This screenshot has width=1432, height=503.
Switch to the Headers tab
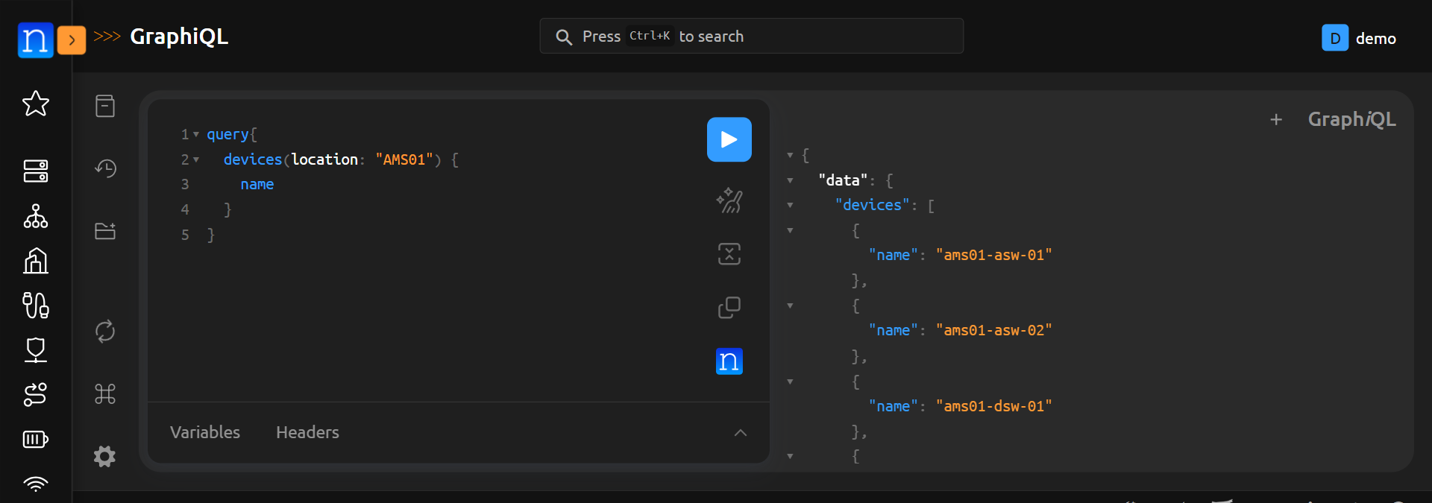click(x=307, y=432)
